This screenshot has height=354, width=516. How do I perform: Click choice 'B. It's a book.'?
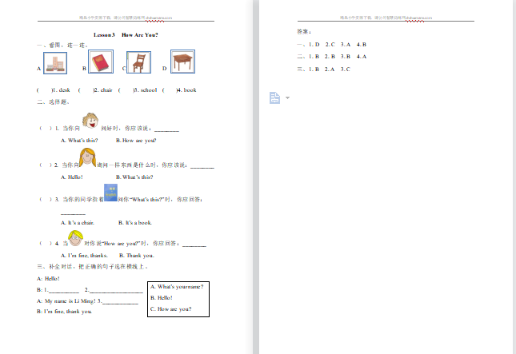tap(134, 222)
